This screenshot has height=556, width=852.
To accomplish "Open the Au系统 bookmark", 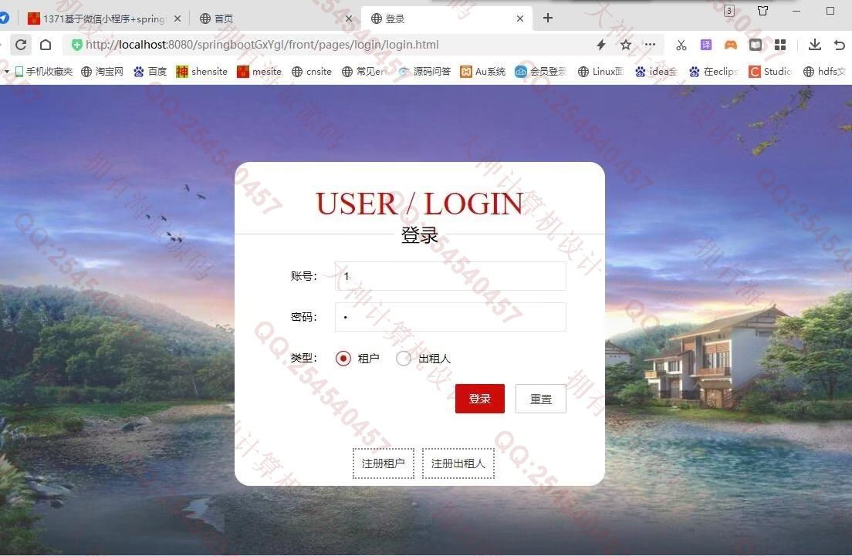I will click(x=482, y=71).
